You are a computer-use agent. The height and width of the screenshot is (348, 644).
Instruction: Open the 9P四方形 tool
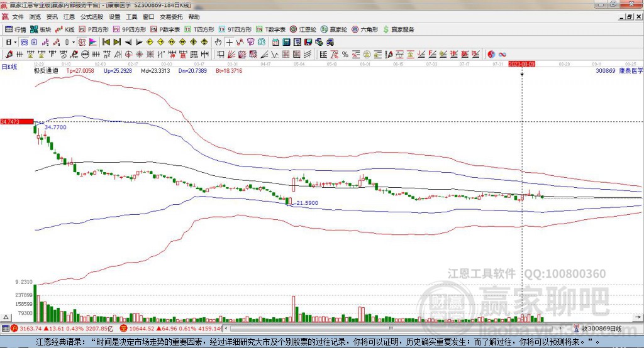pyautogui.click(x=130, y=30)
